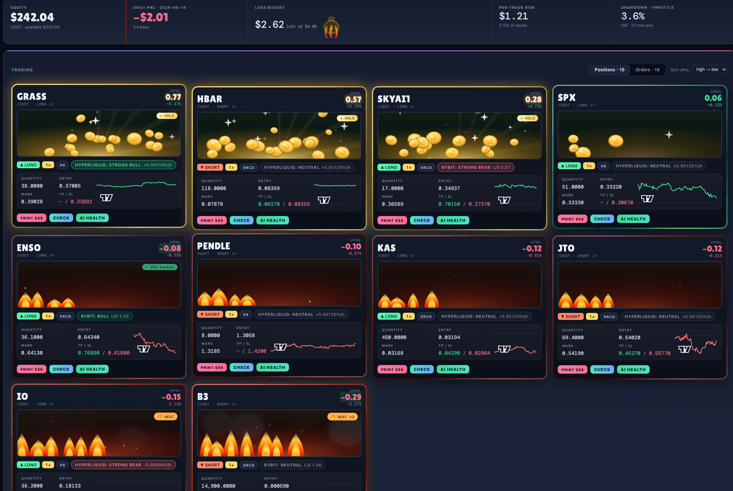The width and height of the screenshot is (733, 491).
Task: Click CHECK on the JTO card
Action: [602, 370]
